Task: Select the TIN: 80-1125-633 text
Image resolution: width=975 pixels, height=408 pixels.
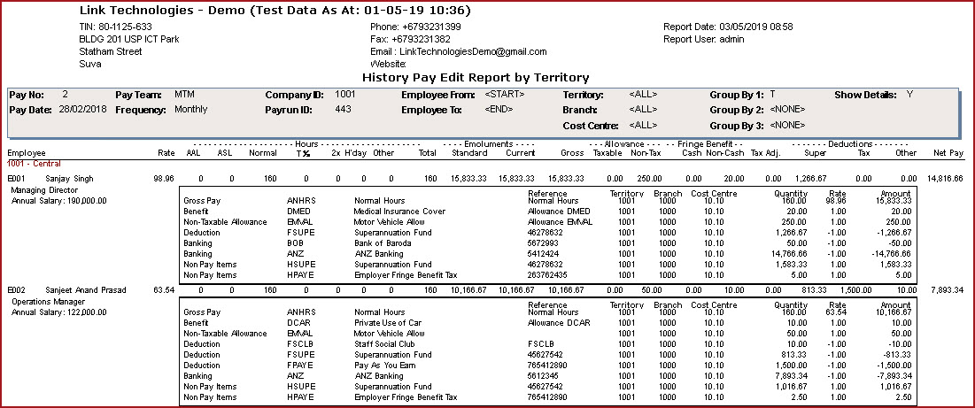Action: [116, 27]
